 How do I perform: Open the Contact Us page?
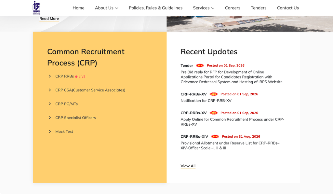[288, 8]
